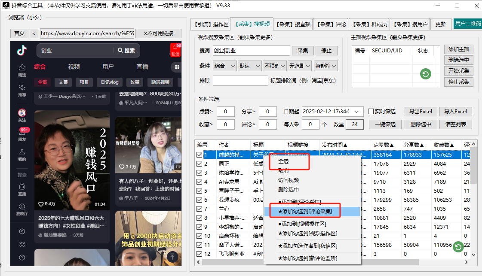The height and width of the screenshot is (276, 482).
Task: Click the 排除 keywords input field
Action: tap(240, 81)
